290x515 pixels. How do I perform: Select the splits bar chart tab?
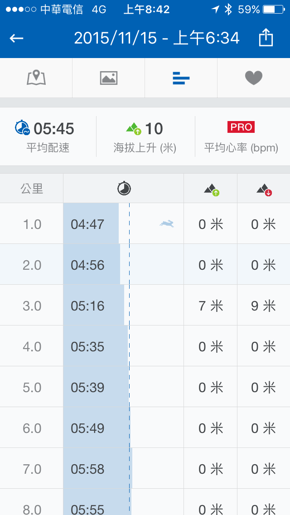(181, 78)
